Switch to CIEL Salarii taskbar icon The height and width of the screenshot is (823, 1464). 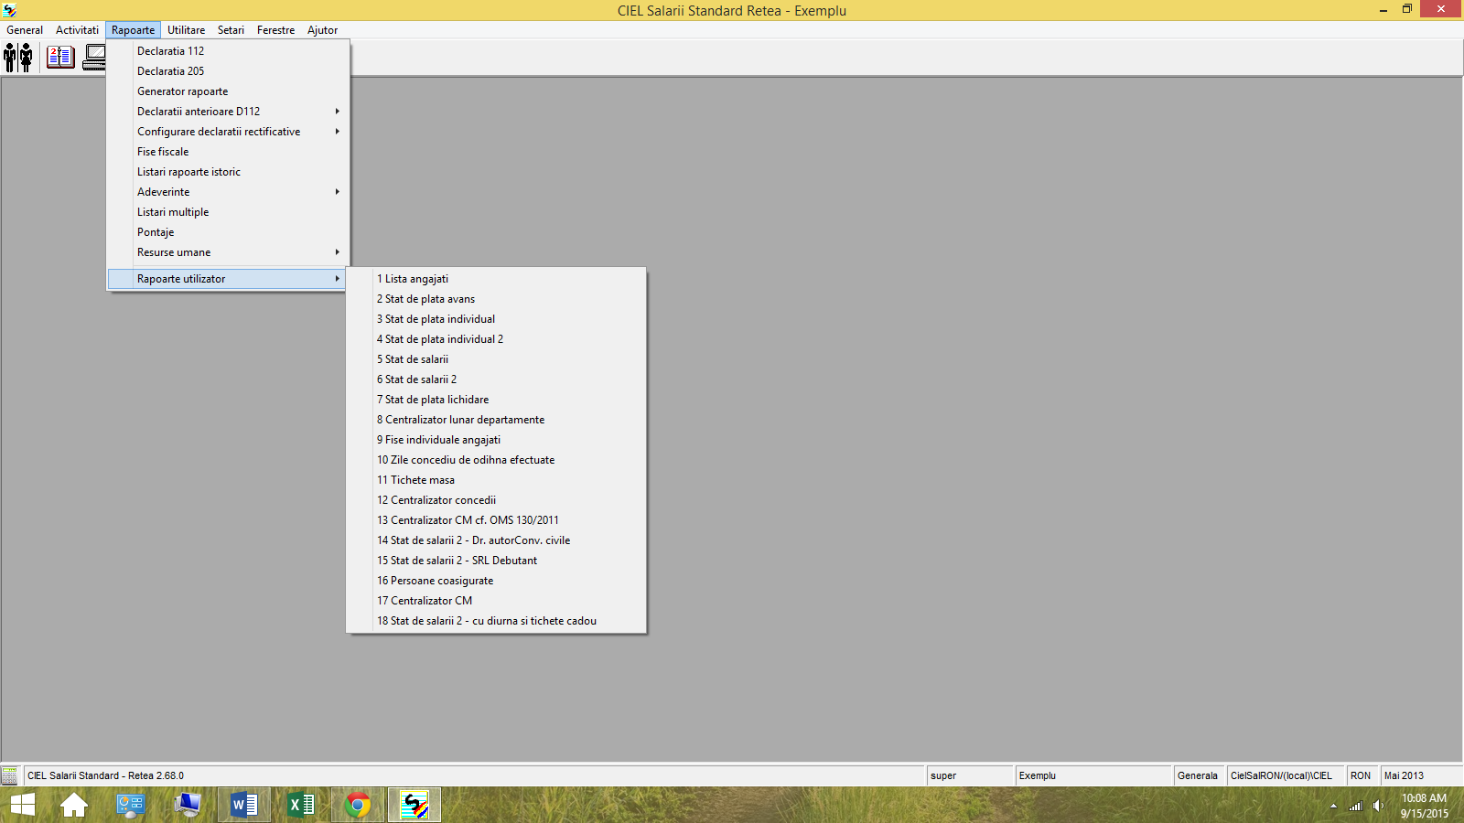(x=414, y=806)
